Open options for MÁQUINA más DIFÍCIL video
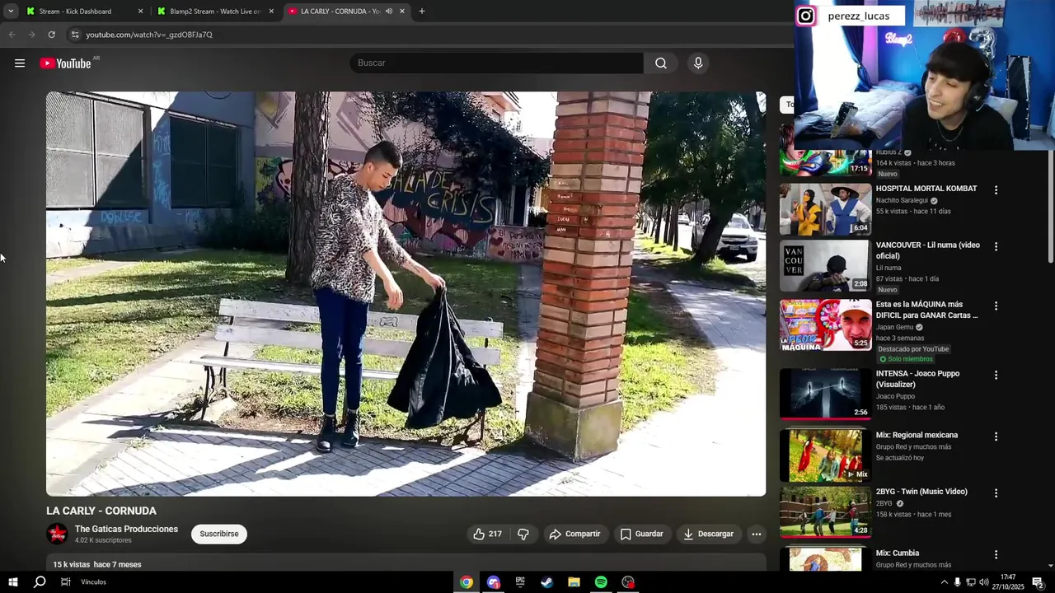This screenshot has height=593, width=1055. 996,306
